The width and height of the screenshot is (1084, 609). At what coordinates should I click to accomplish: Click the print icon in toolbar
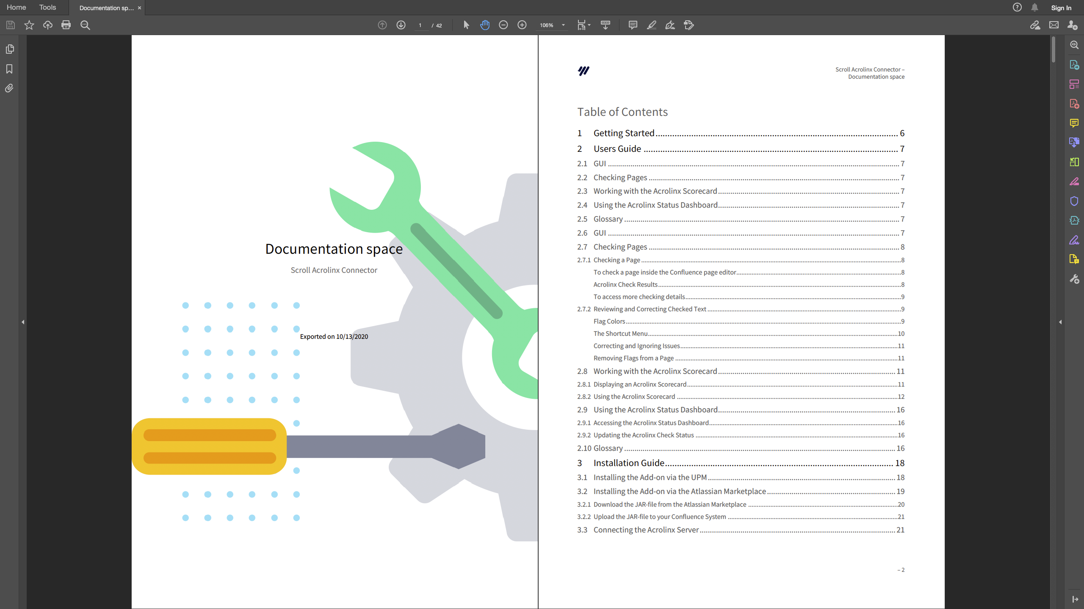point(66,25)
